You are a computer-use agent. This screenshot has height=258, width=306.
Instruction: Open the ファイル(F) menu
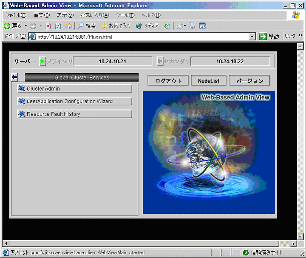pyautogui.click(x=16, y=15)
